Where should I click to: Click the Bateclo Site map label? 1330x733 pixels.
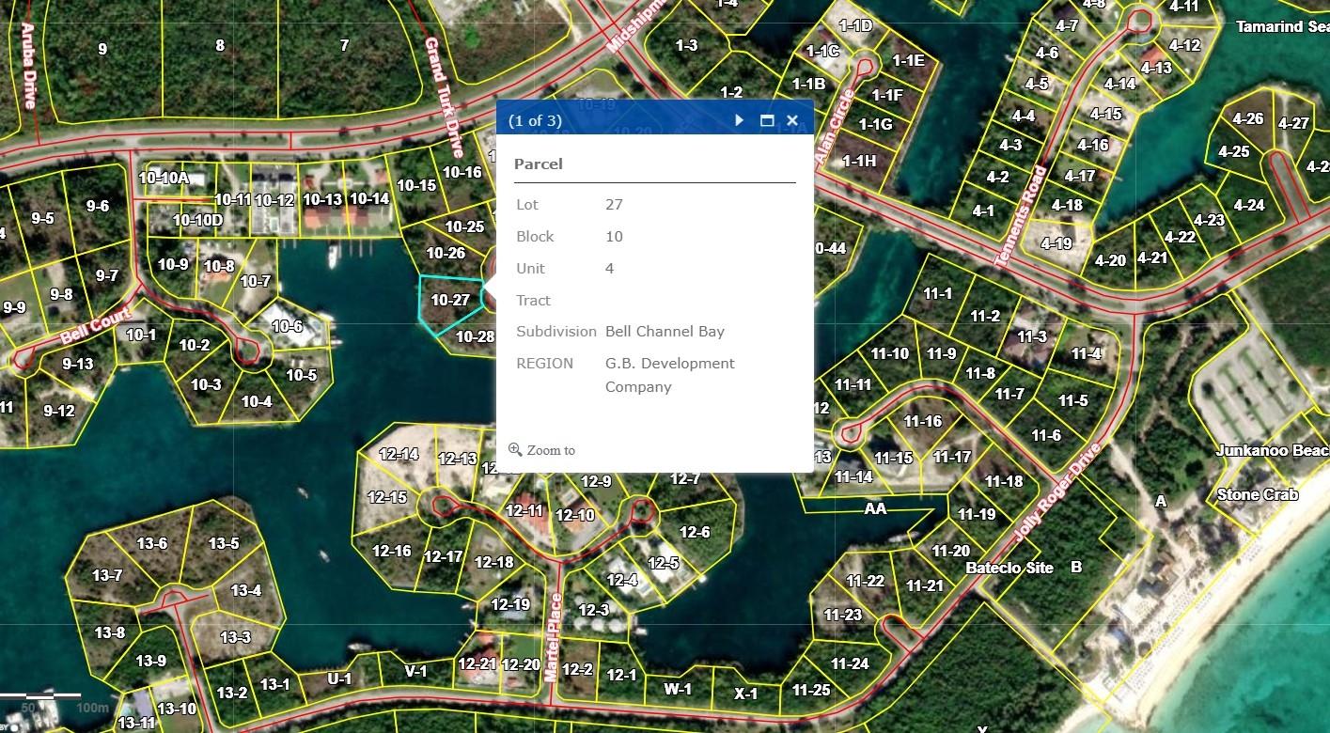coord(1009,568)
